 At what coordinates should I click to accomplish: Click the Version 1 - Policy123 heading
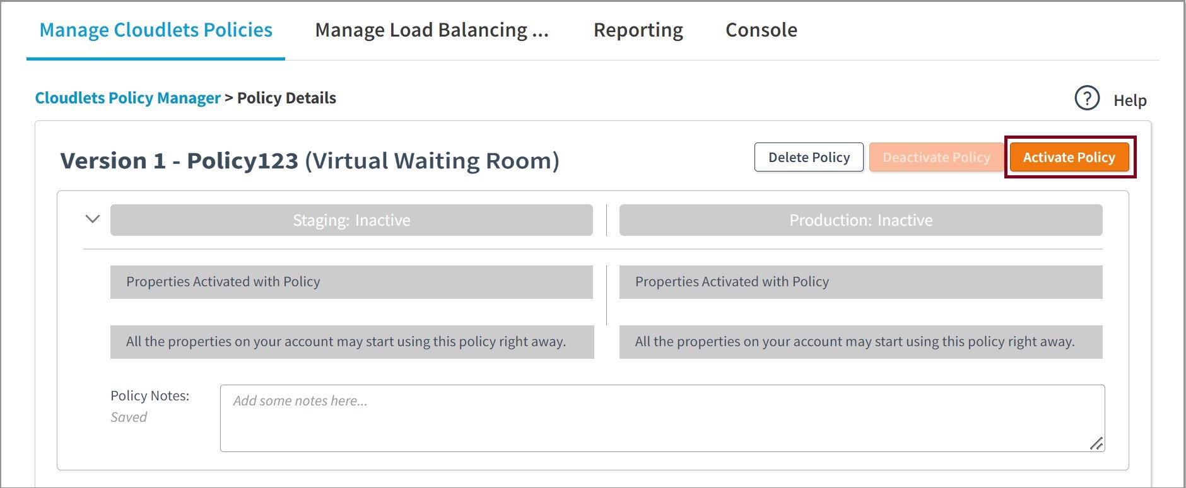(309, 161)
